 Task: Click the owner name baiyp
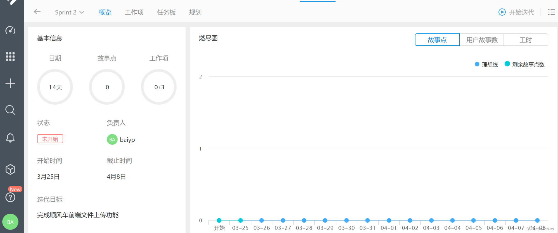click(x=127, y=140)
